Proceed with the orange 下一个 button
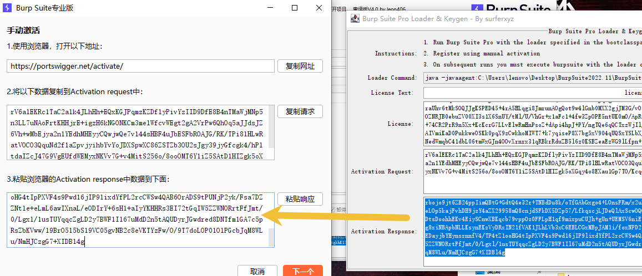The width and height of the screenshot is (642, 276). tap(303, 271)
